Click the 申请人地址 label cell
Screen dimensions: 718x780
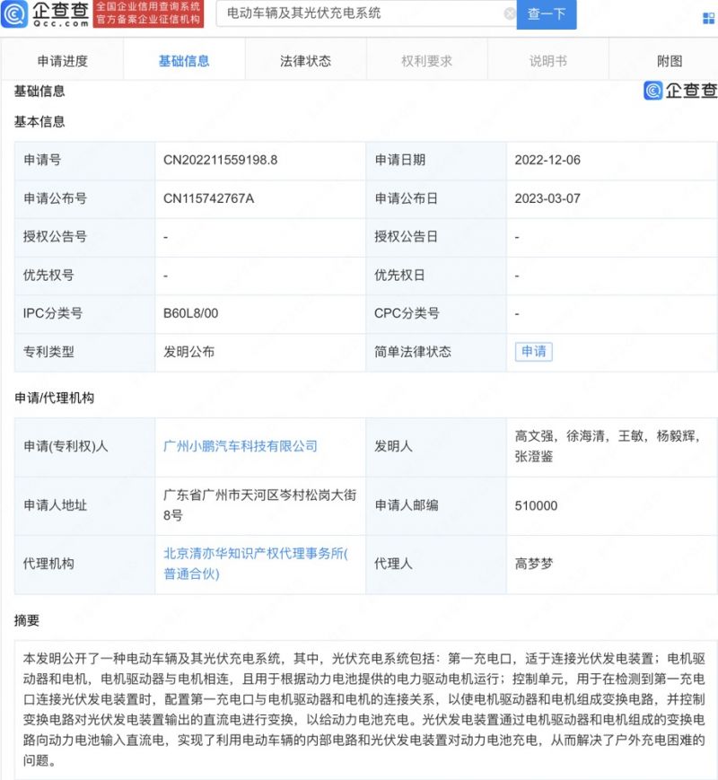(x=85, y=505)
